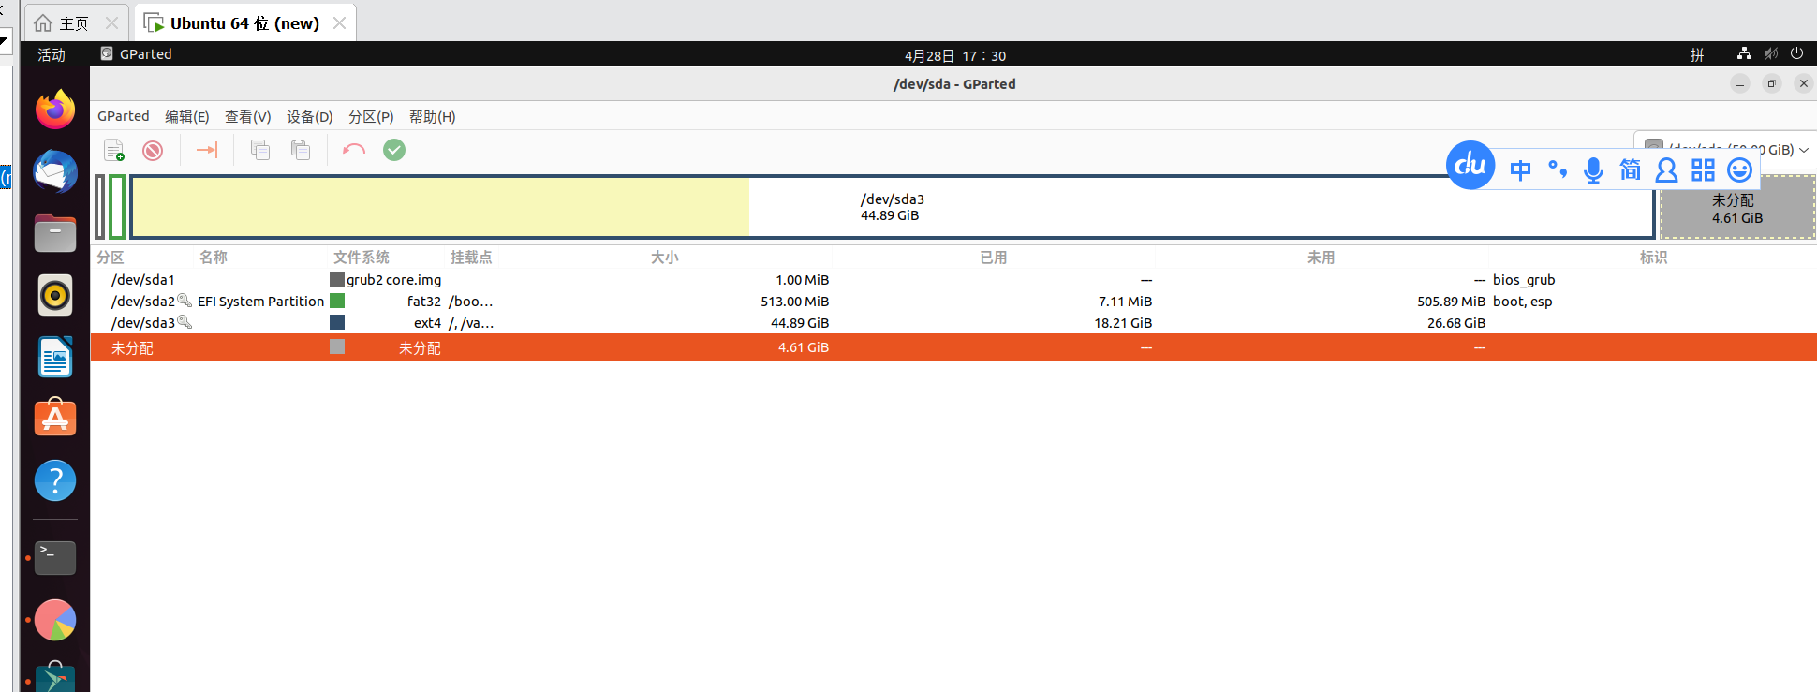Open Files manager from the dock

coord(55,233)
